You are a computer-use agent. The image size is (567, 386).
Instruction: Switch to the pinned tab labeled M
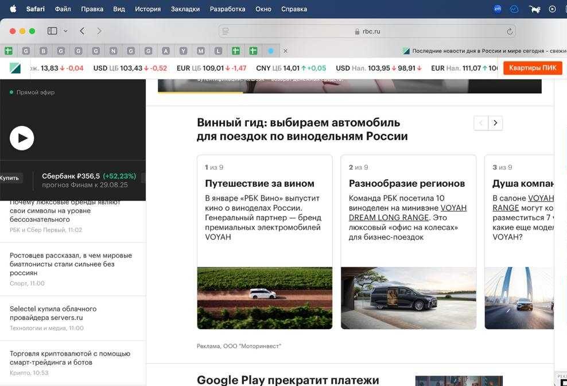point(201,51)
